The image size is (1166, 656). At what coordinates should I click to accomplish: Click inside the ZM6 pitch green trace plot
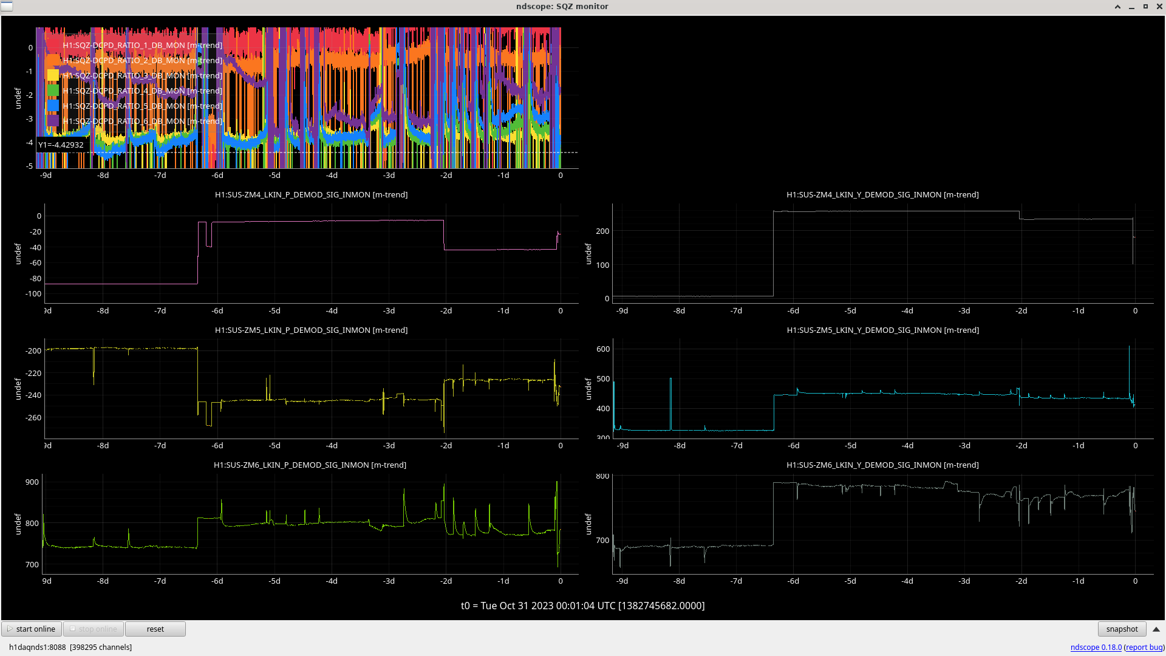click(x=311, y=524)
